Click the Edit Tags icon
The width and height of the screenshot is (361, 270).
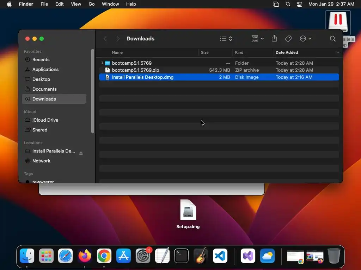click(288, 39)
